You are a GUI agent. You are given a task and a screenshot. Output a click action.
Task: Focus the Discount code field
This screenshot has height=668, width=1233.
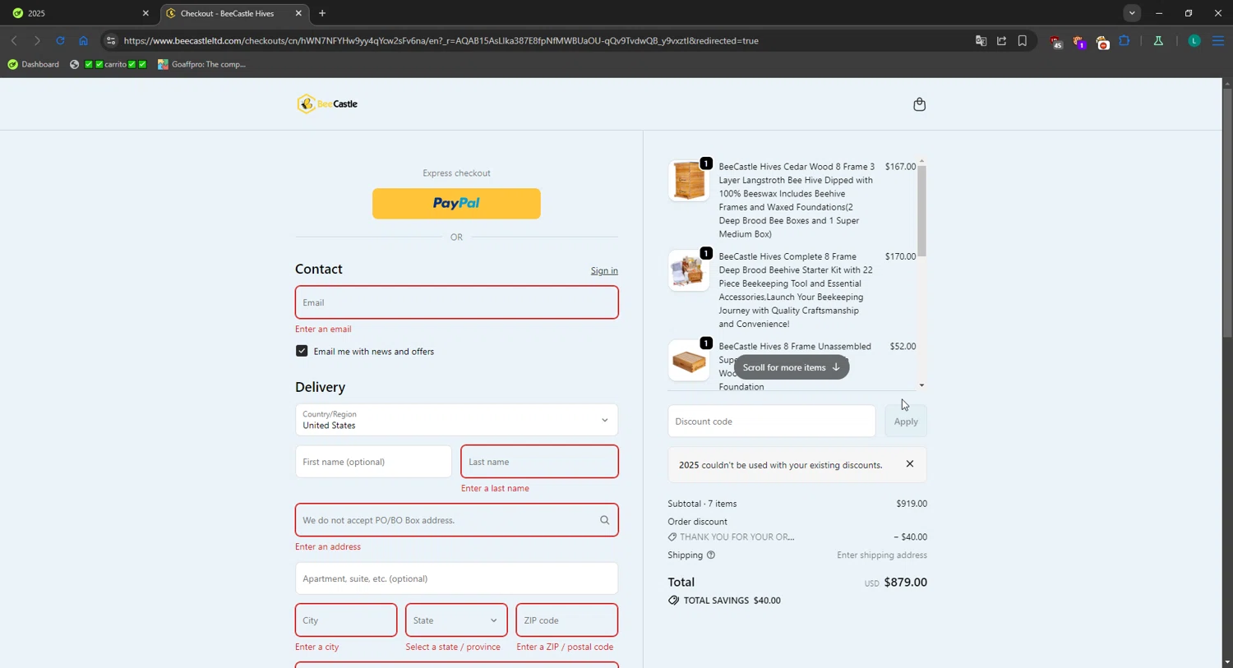tap(771, 422)
